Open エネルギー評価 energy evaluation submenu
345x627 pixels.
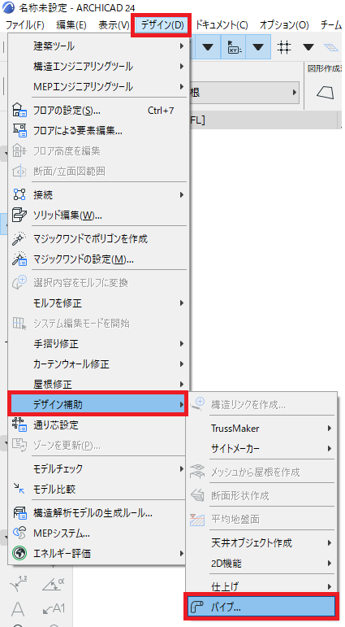97,554
